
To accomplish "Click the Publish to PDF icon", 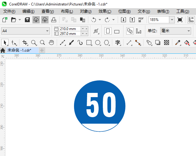I will 141,20.
